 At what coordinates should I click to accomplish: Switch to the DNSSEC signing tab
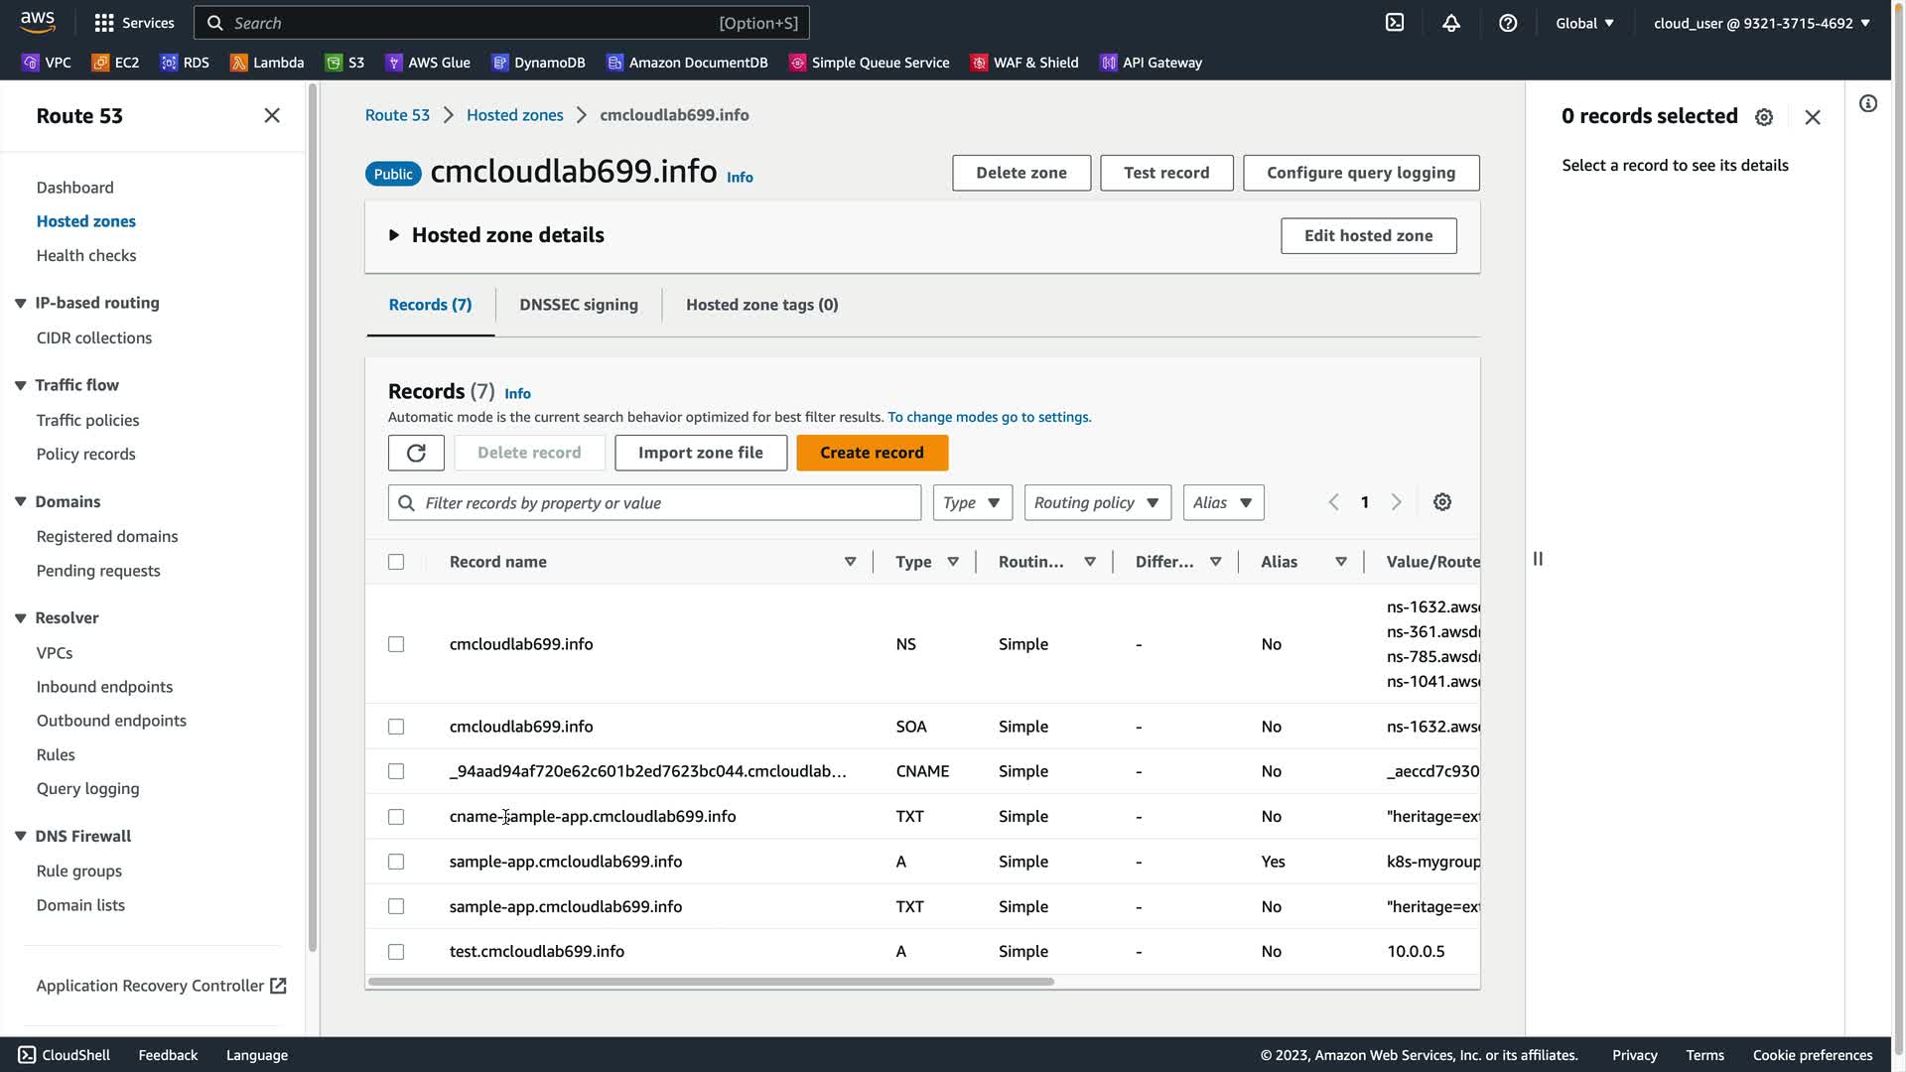[578, 305]
